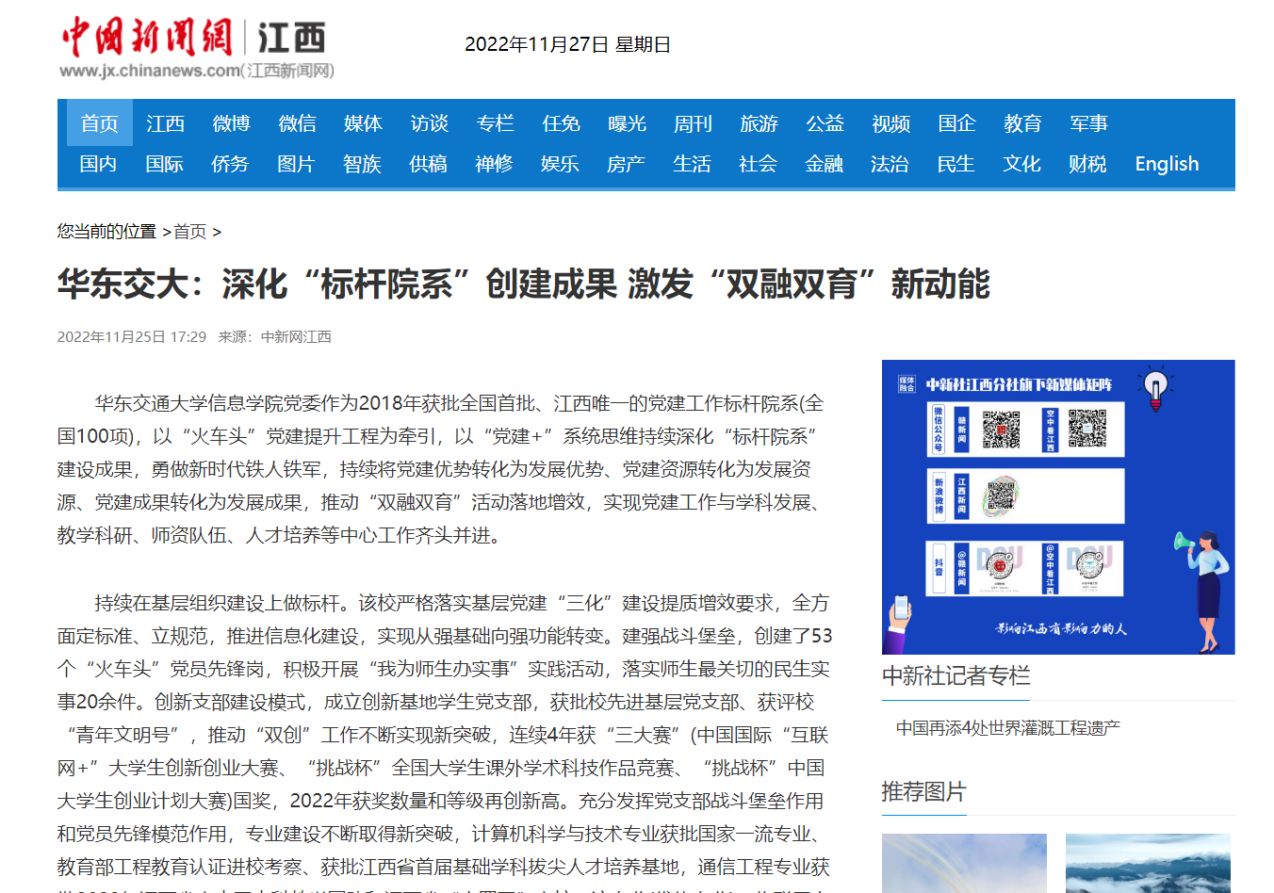Open the 财税 navigation link
The image size is (1274, 893).
[x=1087, y=164]
